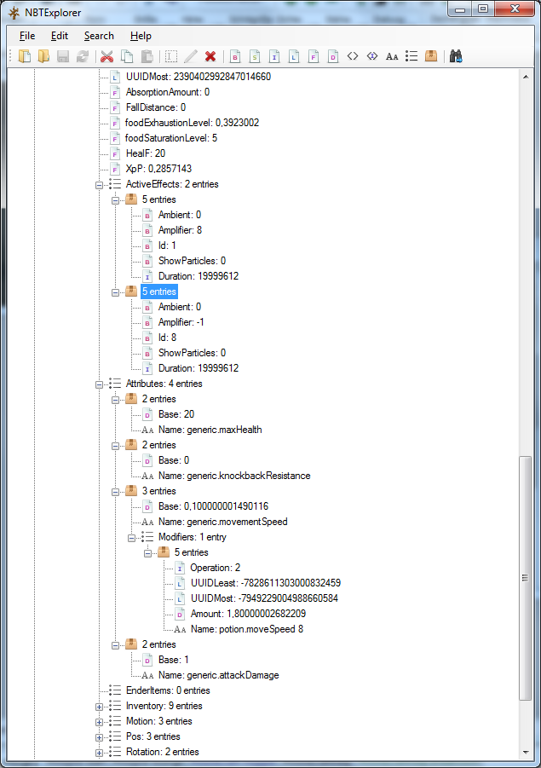The image size is (541, 768).
Task: Add a Compound tag box icon
Action: 431,56
